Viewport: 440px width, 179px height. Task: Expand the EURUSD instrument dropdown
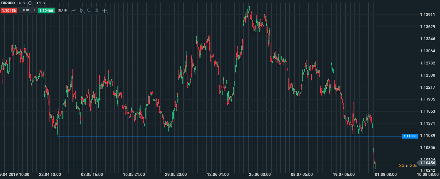(24, 3)
